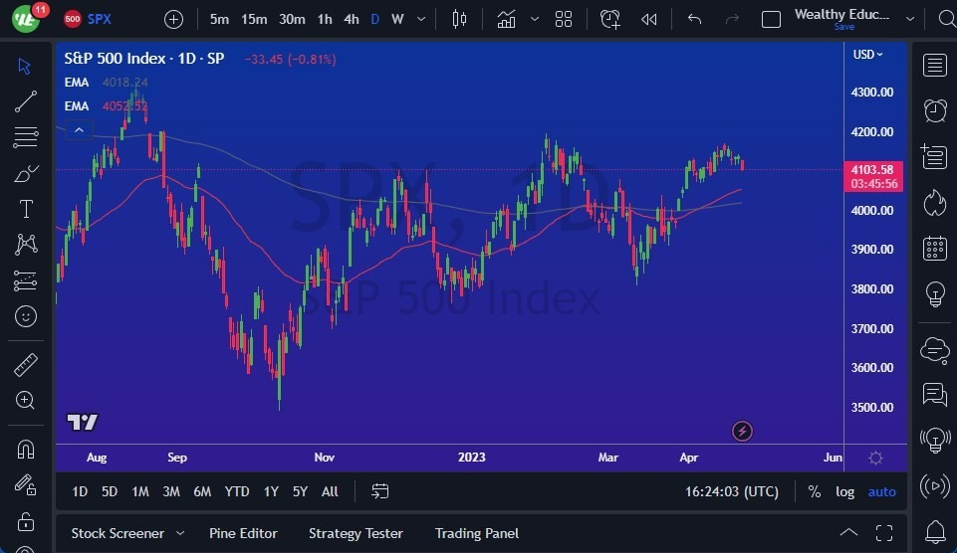957x553 pixels.
Task: Open the ideas stream panel
Action: (935, 441)
